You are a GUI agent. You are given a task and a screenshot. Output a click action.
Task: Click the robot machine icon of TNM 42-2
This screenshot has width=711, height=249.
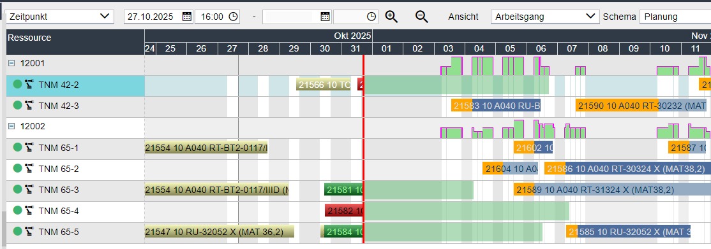(30, 84)
